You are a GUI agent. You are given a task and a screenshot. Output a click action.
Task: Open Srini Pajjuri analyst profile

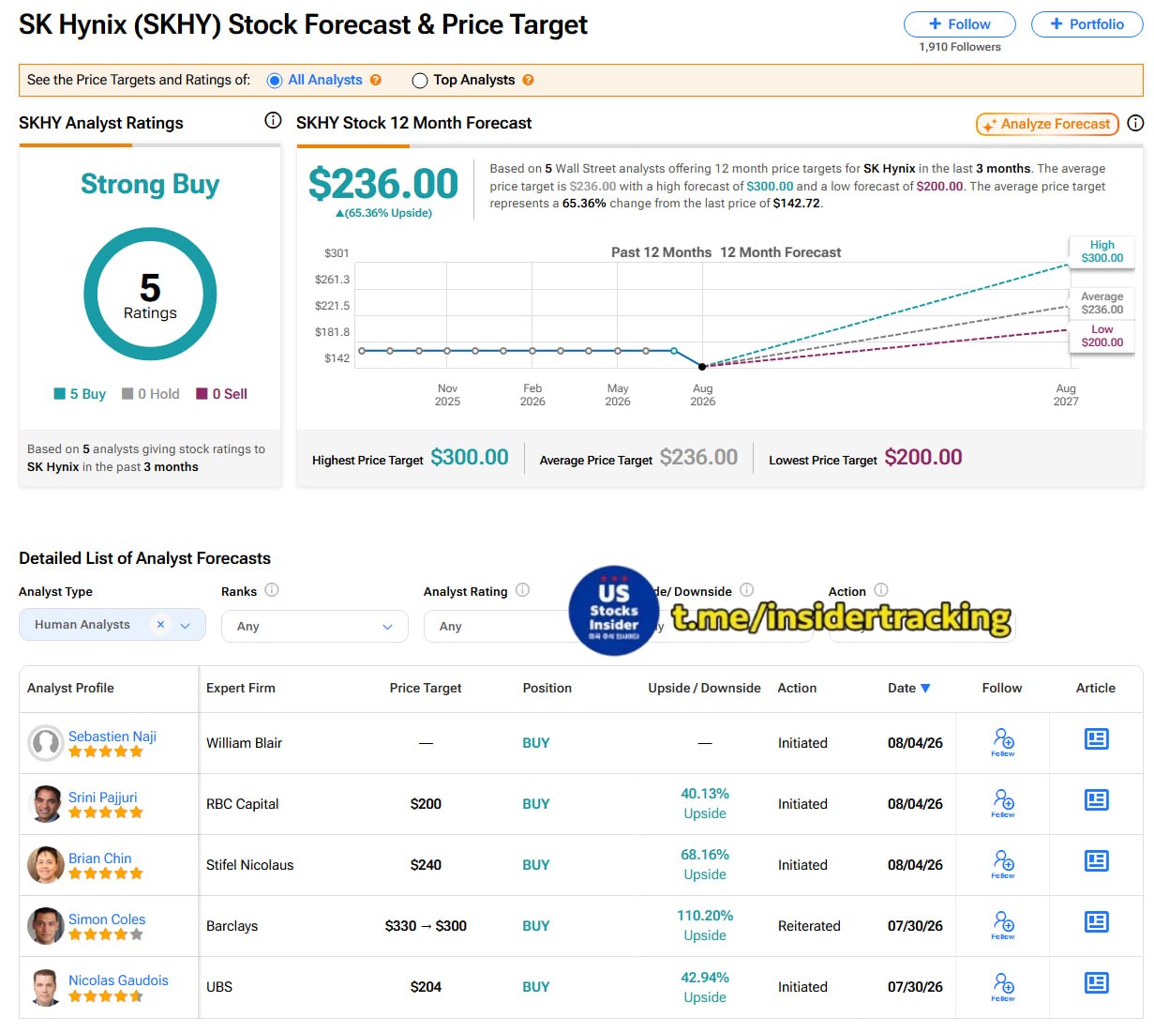pyautogui.click(x=103, y=798)
